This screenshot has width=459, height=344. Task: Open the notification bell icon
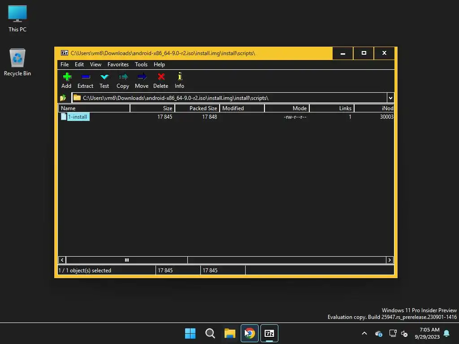point(446,333)
